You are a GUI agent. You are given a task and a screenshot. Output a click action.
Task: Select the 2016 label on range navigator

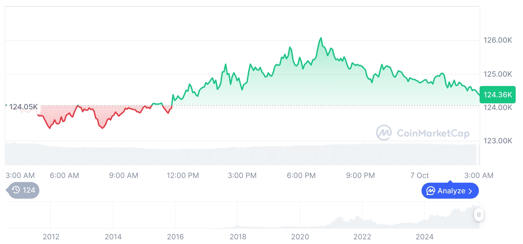click(175, 237)
